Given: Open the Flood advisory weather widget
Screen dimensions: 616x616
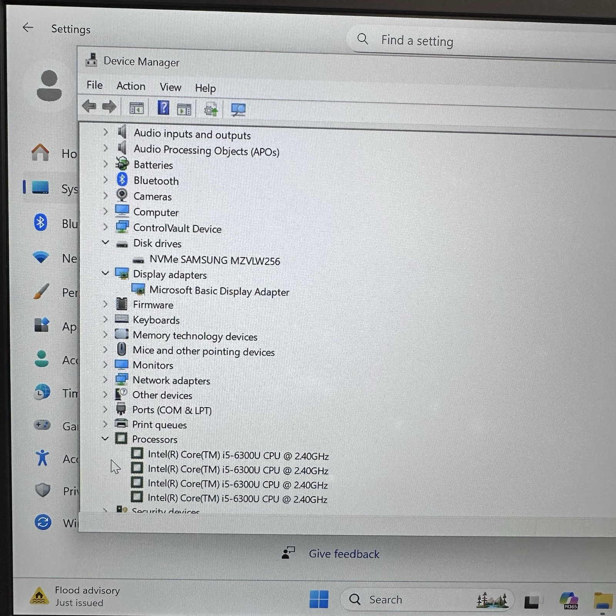Looking at the screenshot, I should tap(75, 596).
